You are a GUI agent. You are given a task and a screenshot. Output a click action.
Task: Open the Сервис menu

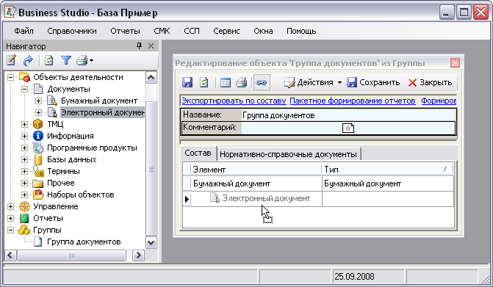226,31
